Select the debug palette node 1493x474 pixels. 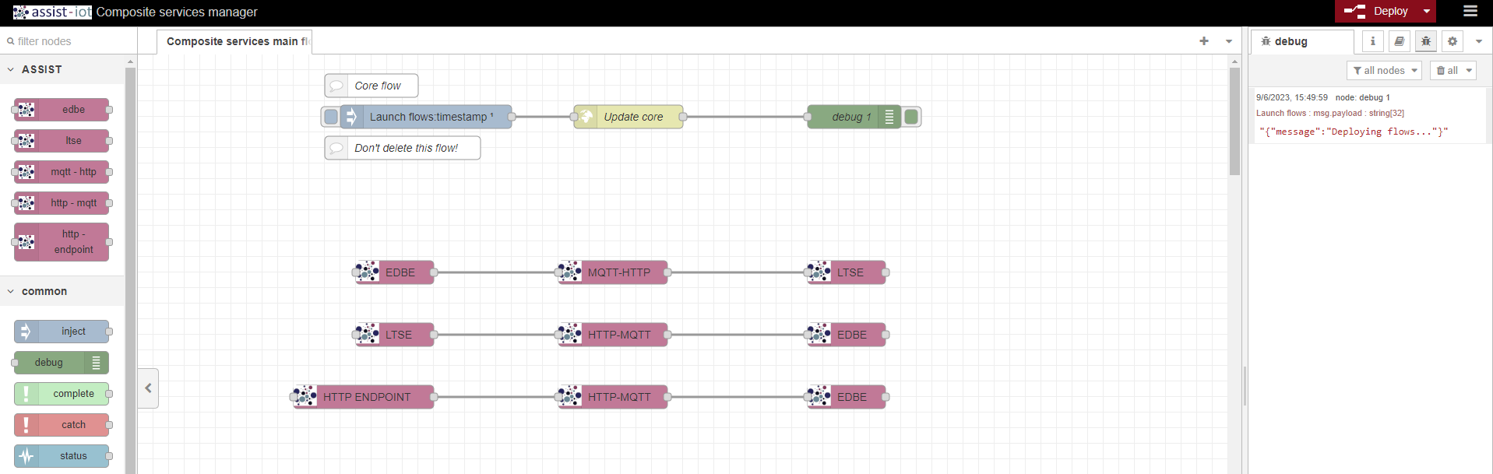[62, 363]
